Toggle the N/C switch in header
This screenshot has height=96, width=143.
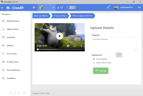[71, 8]
